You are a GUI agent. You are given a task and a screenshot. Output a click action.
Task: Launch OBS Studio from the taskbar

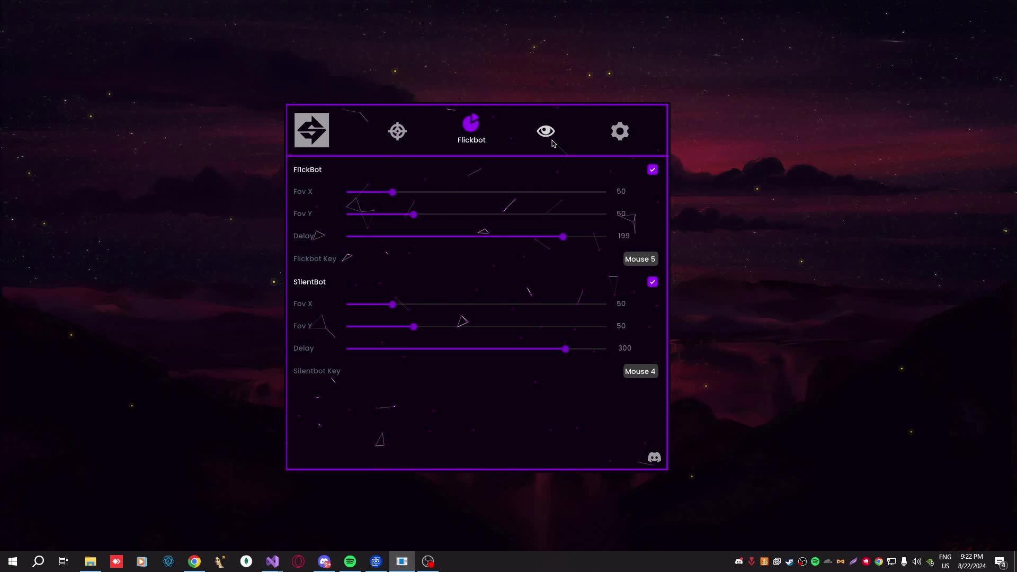pyautogui.click(x=427, y=561)
